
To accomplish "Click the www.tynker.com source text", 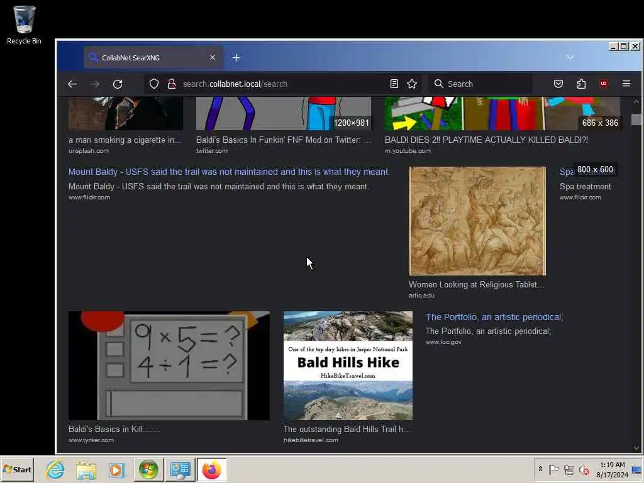I will click(91, 440).
